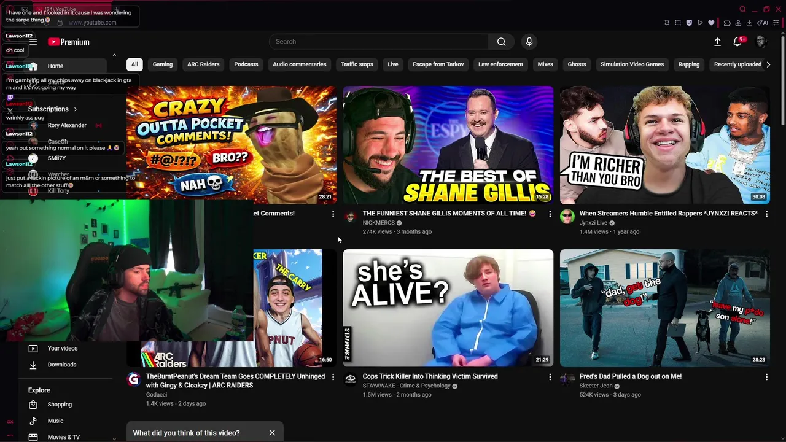Open options menu for Jynxzi Reacts video

click(766, 214)
